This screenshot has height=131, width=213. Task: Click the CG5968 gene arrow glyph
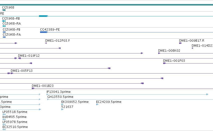click(x=4, y=10)
